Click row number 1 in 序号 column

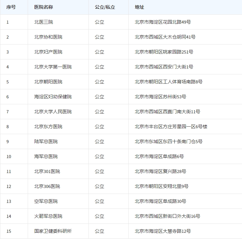(x=7, y=22)
